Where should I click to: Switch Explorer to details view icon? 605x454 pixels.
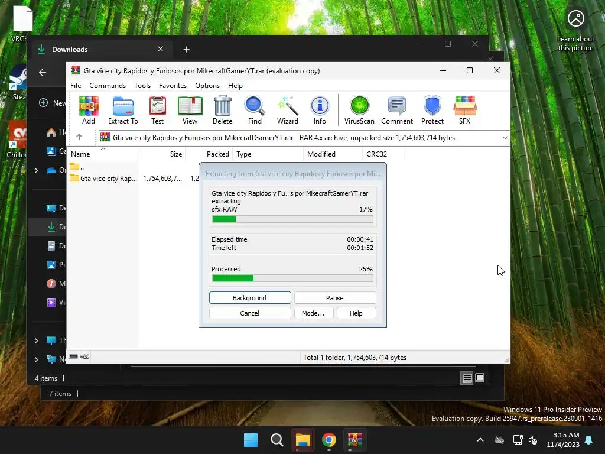(x=467, y=378)
